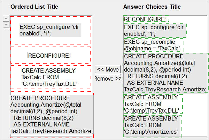Select CREATE ASSEMBLY TaxCalc in the Ordered List
The width and height of the screenshot is (209, 140).
pyautogui.click(x=51, y=77)
